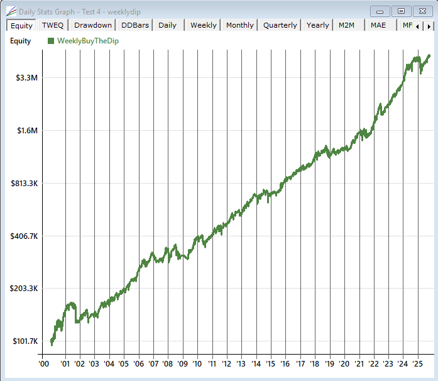Click the Equity chart title label
This screenshot has height=381, width=438.
point(20,41)
